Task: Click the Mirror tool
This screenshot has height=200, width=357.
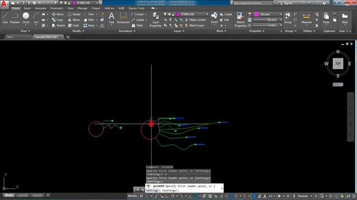Action: (74, 20)
